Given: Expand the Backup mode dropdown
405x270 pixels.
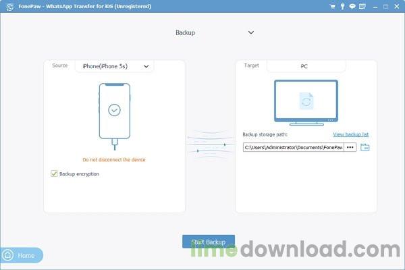Looking at the screenshot, I should (215, 33).
